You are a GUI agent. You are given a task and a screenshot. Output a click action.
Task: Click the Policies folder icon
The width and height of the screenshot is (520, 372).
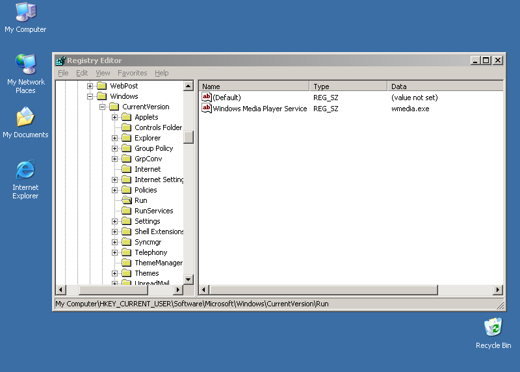coord(126,190)
